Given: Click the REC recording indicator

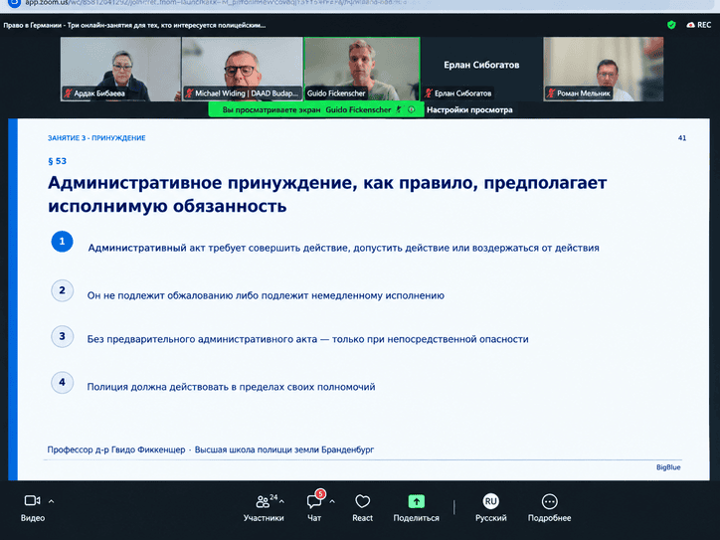Looking at the screenshot, I should click(699, 25).
